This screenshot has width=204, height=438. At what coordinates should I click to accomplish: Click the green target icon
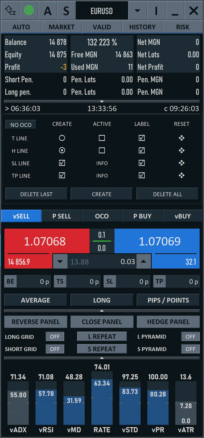click(x=29, y=11)
